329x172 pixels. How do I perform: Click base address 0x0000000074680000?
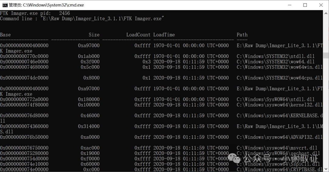[24, 67]
